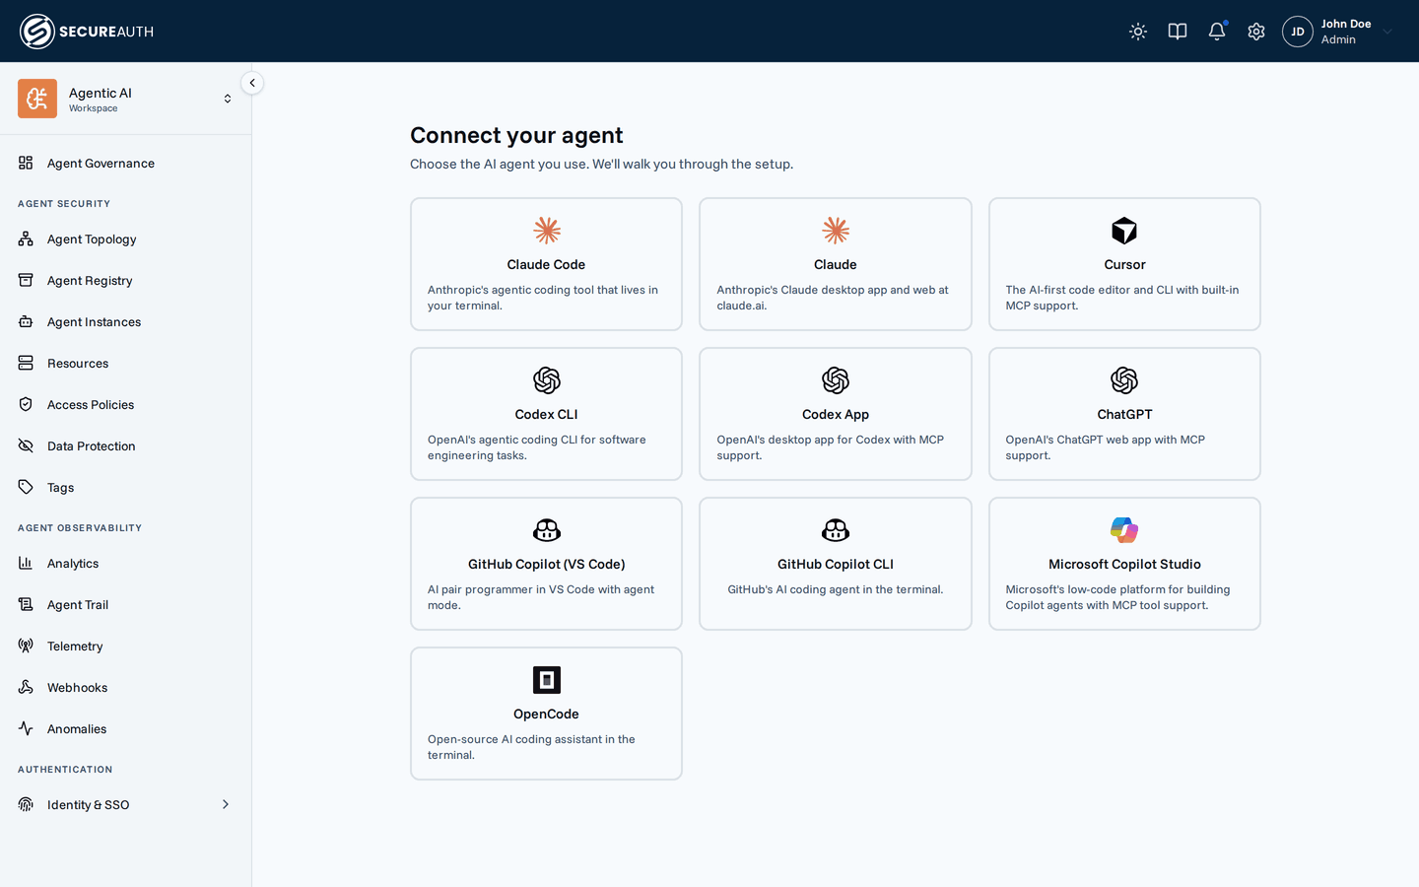Click the "Microsoft Copilot Studio" title

click(x=1124, y=564)
